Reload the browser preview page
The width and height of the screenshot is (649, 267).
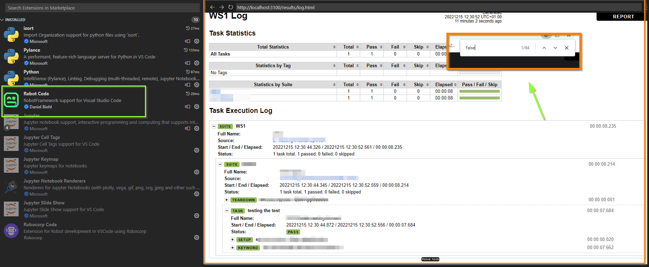[x=231, y=7]
